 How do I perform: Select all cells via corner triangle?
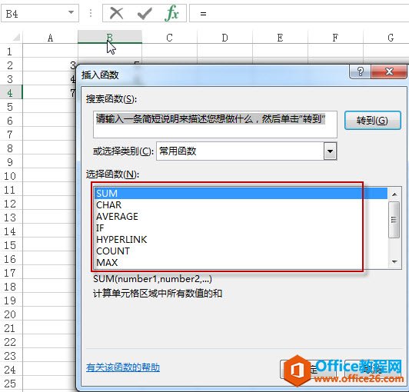[x=15, y=38]
